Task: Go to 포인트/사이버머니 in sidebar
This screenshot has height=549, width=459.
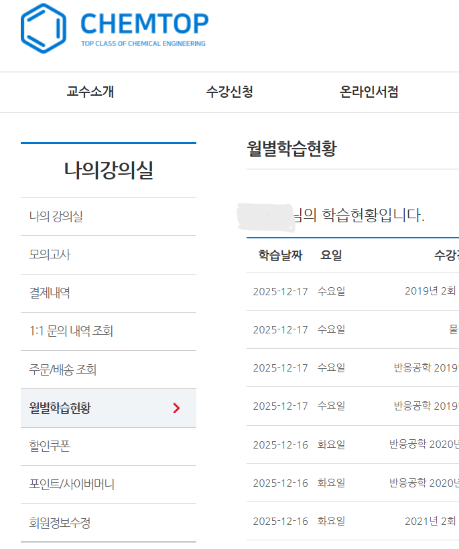Action: coord(72,484)
